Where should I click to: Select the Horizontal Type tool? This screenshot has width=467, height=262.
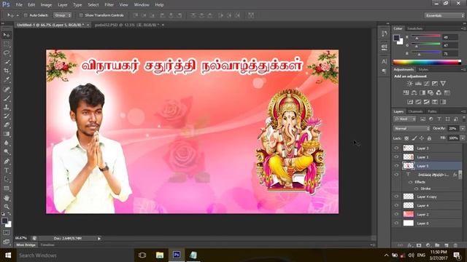(7, 170)
